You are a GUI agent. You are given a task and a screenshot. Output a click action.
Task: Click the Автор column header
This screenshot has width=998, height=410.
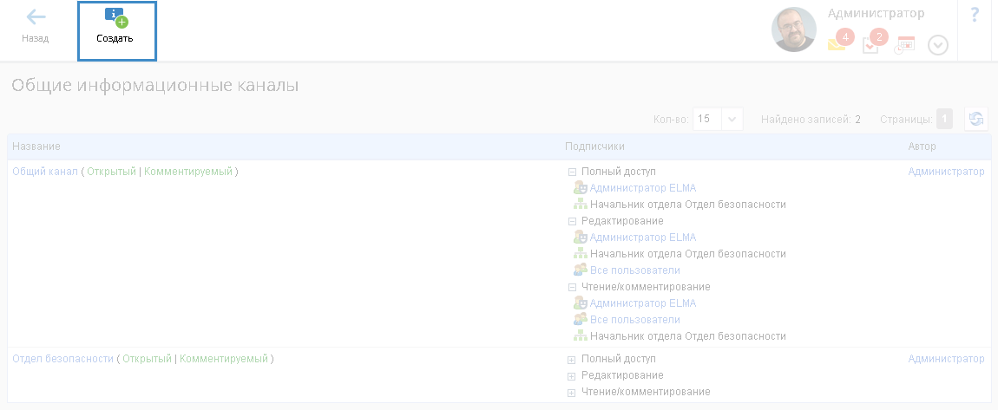pos(922,146)
